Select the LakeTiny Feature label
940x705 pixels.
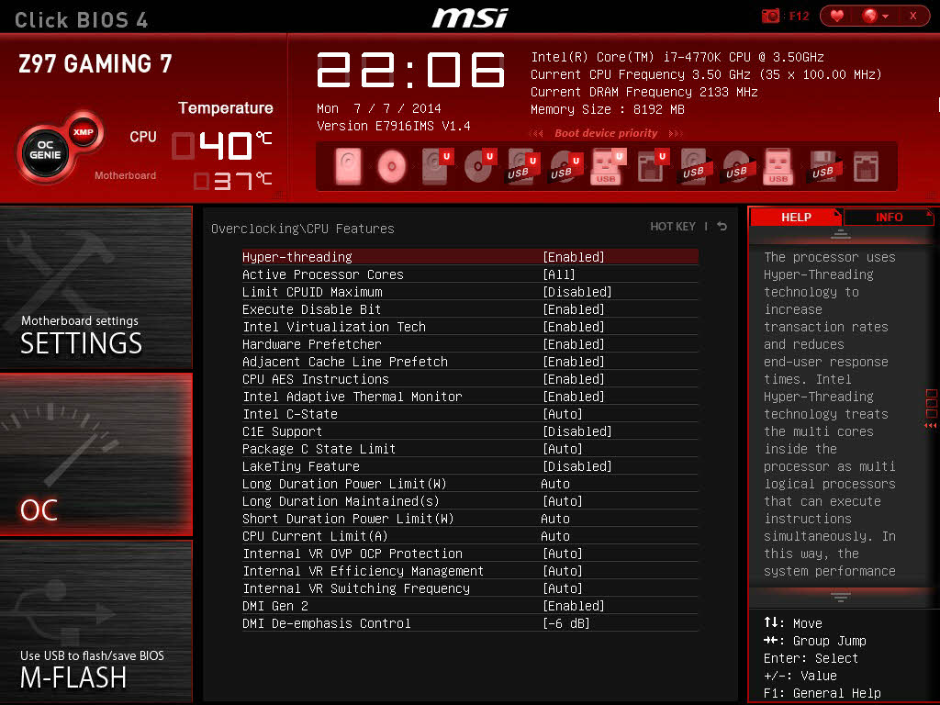[301, 466]
